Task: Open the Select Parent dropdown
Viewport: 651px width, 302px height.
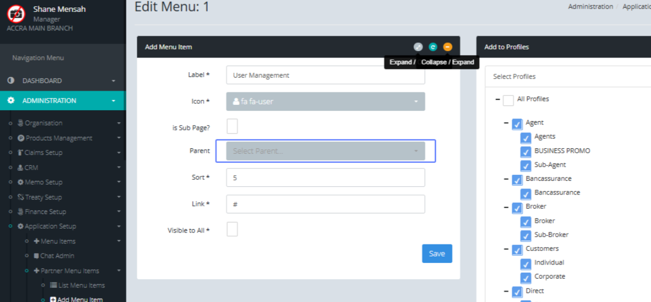Action: 325,151
